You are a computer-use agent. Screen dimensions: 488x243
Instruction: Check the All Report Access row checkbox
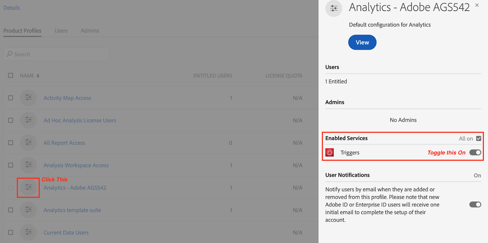coord(11,143)
